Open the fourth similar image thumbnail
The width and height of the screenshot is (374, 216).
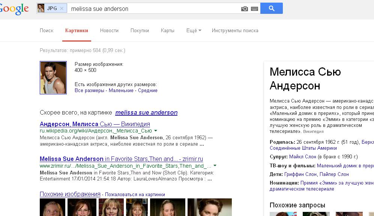(137, 207)
